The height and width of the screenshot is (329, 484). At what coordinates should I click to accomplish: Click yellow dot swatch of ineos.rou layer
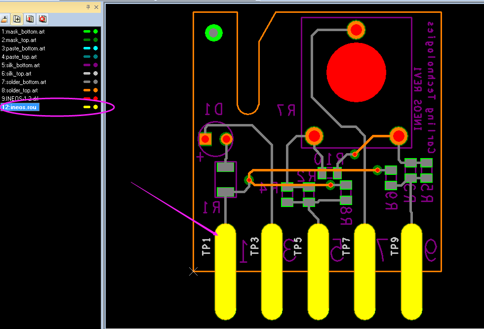[x=95, y=107]
